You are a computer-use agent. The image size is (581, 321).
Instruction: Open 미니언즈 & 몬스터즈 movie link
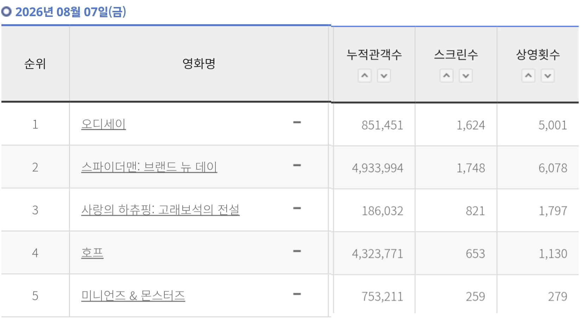click(133, 296)
